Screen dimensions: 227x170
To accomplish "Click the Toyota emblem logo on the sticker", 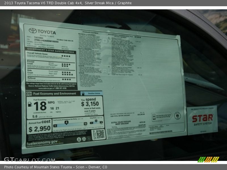I will tap(33, 31).
